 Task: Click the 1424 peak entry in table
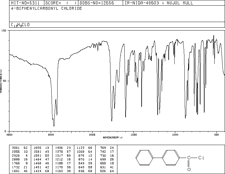point(41,171)
